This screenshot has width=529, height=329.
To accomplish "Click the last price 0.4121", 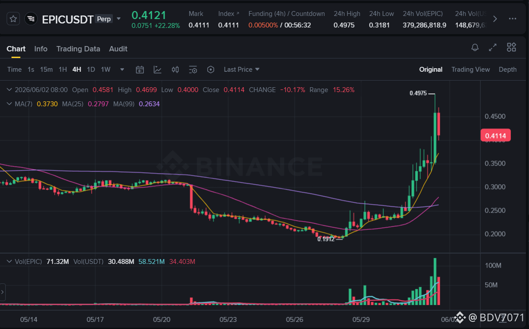I will [149, 15].
